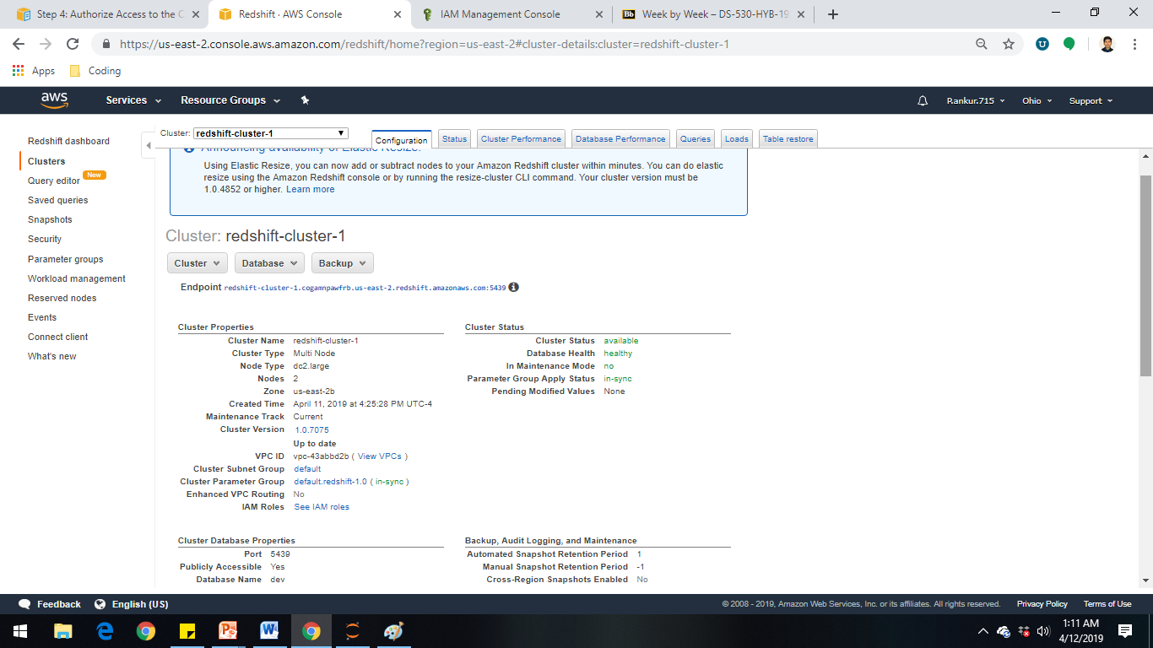
Task: Launch Internet Explorer from the taskbar
Action: [105, 631]
